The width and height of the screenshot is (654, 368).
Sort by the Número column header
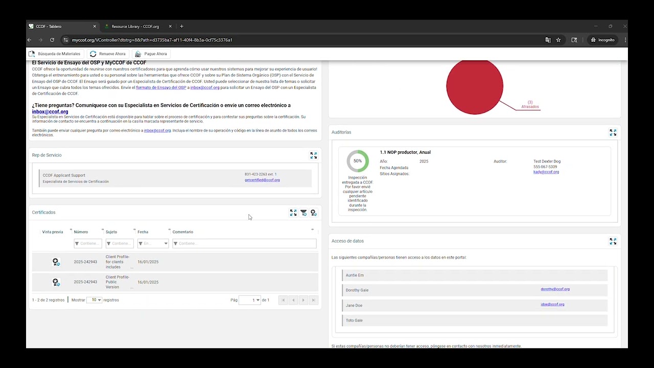(x=81, y=232)
